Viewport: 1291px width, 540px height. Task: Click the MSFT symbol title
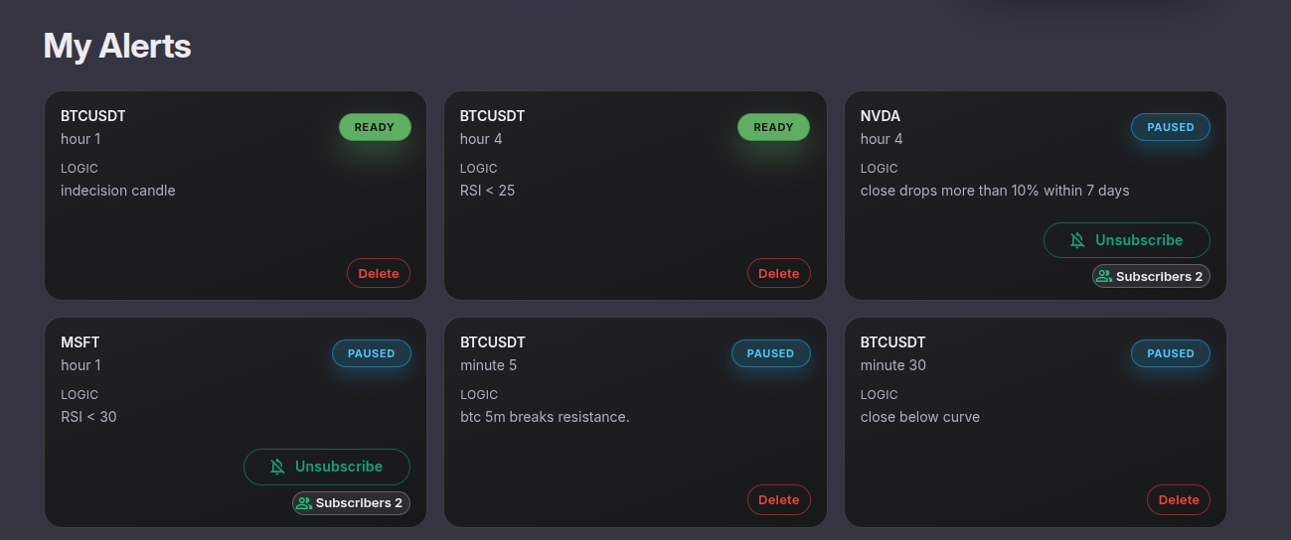pyautogui.click(x=81, y=342)
